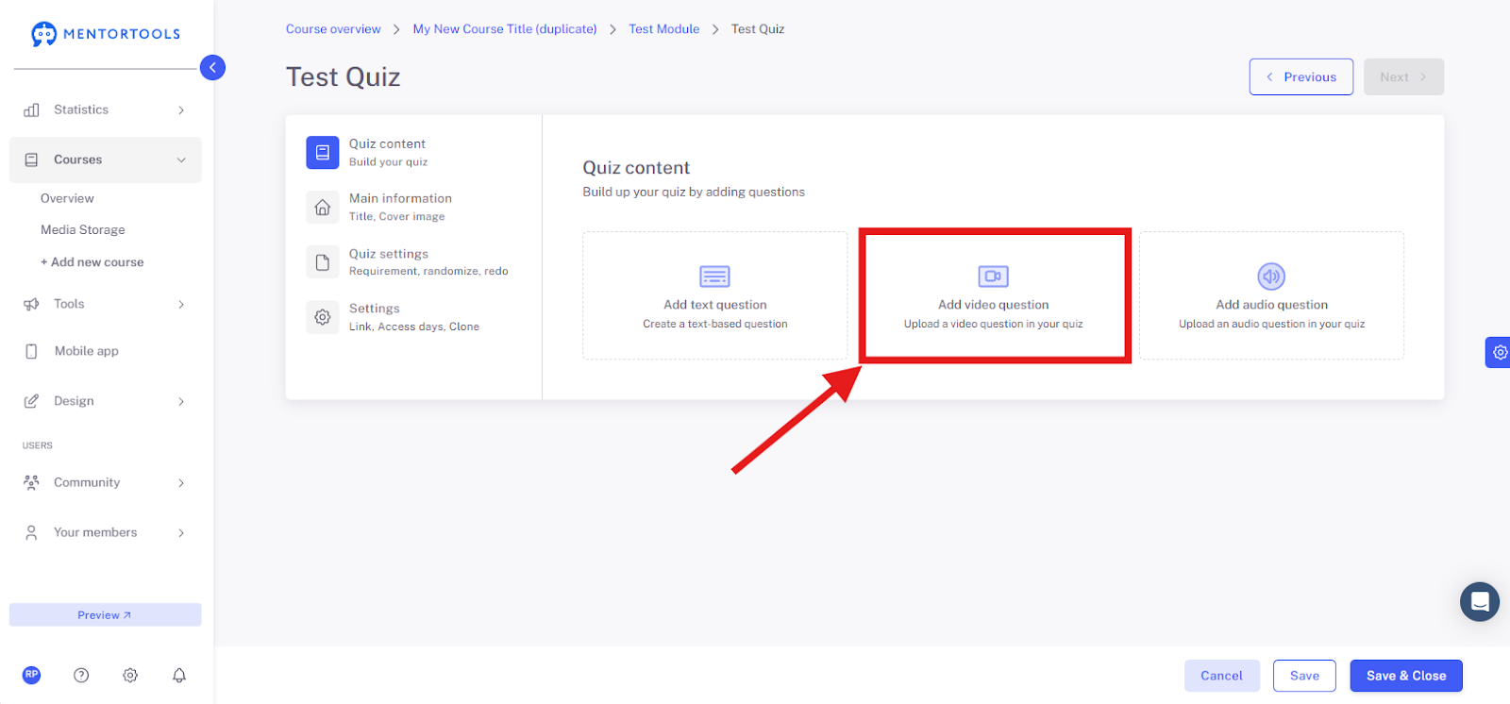
Task: Click Test Module breadcrumb
Action: click(x=664, y=29)
